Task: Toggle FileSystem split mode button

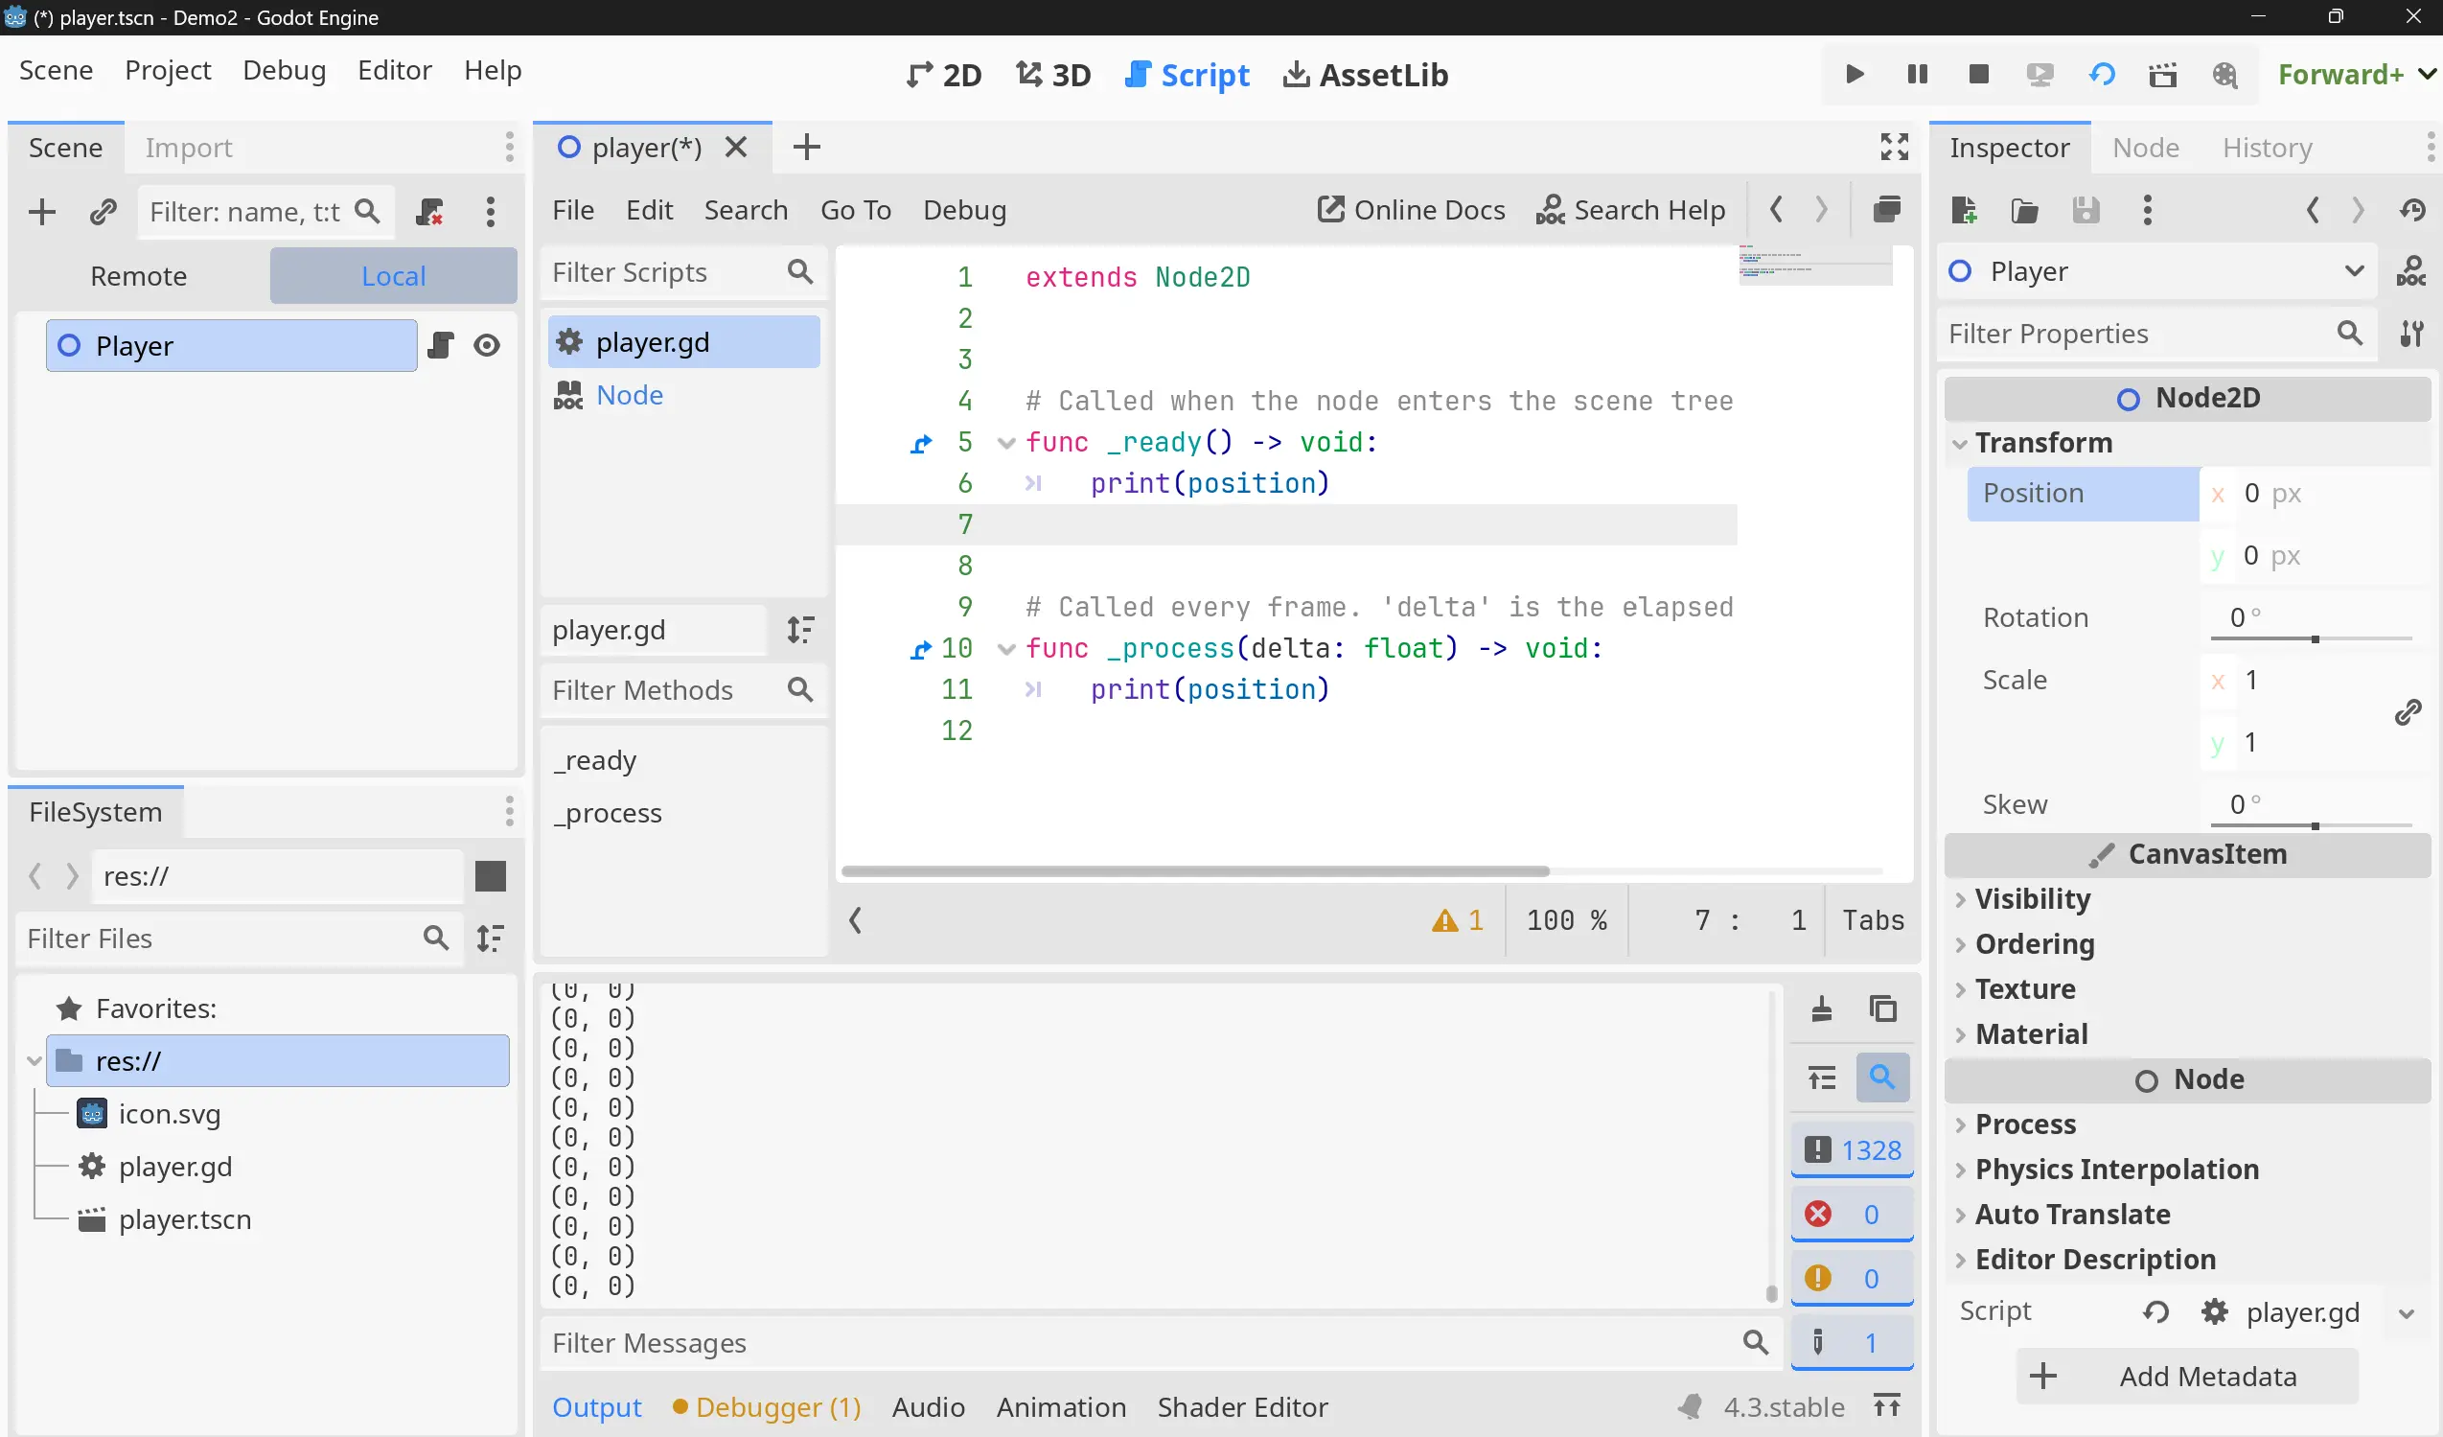Action: coord(491,875)
